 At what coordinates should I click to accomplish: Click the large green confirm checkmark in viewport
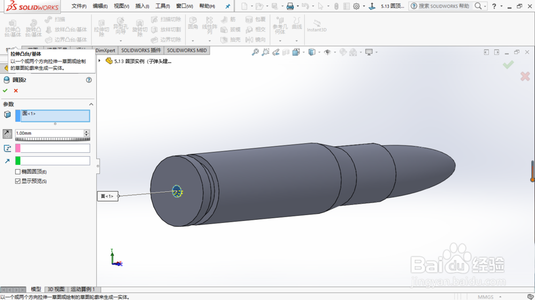click(x=508, y=64)
